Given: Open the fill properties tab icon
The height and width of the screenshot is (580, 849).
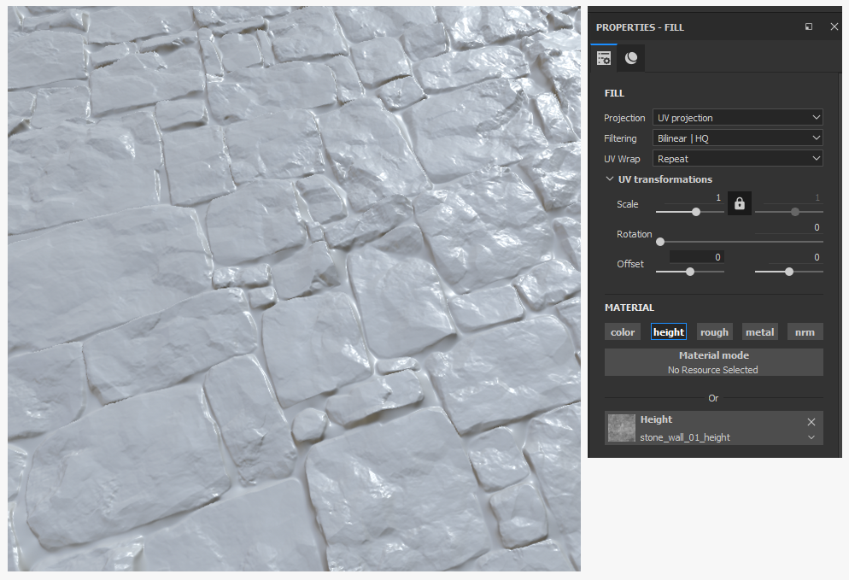Looking at the screenshot, I should point(604,58).
